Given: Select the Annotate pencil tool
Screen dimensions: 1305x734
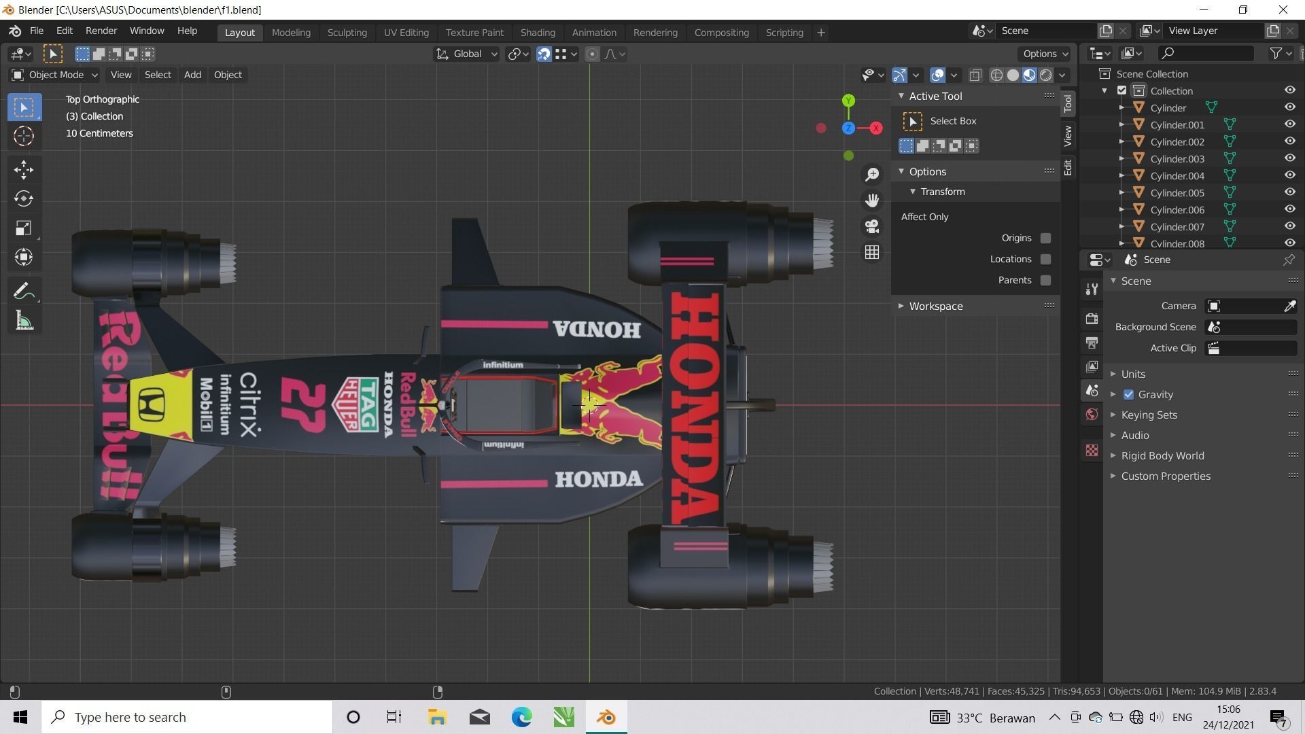Looking at the screenshot, I should coord(24,292).
